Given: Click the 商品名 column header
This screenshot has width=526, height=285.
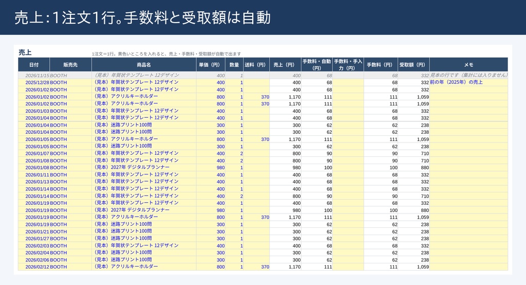Looking at the screenshot, I should 144,64.
